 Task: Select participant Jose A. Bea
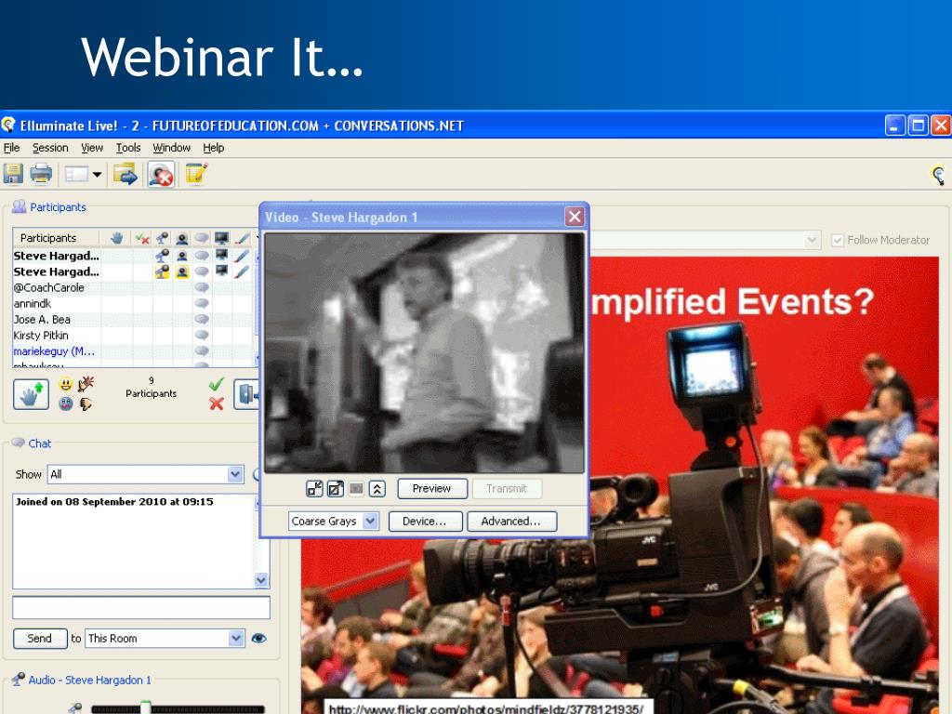42,320
